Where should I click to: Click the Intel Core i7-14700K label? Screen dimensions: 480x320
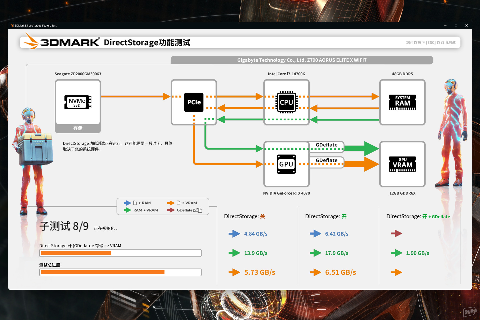(x=286, y=74)
